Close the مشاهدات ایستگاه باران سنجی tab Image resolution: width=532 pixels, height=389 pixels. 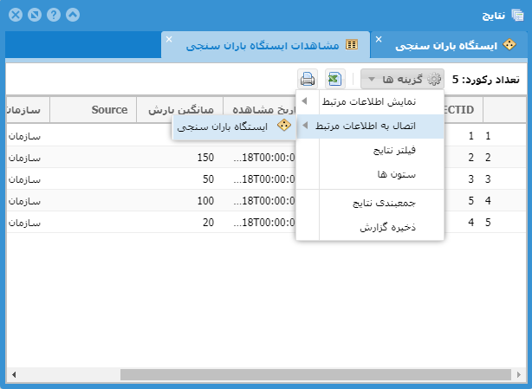coord(169,39)
